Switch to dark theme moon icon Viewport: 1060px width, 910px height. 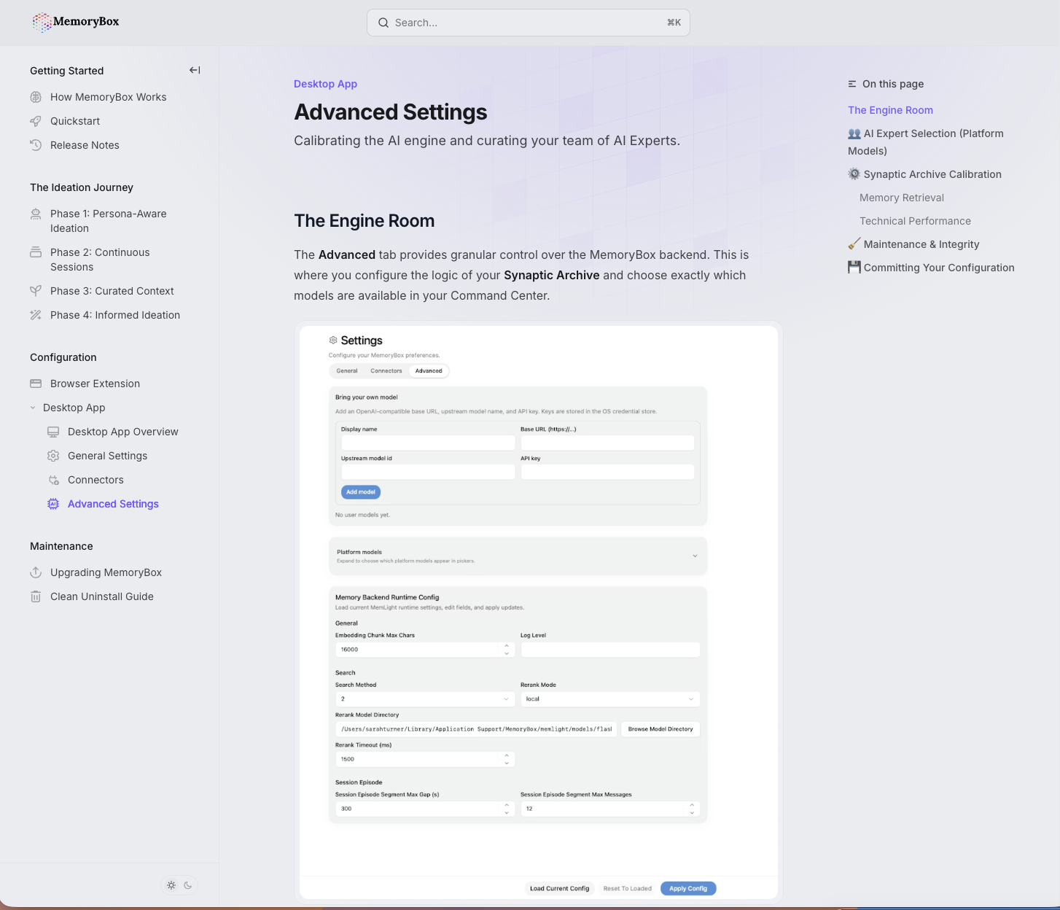(x=188, y=885)
